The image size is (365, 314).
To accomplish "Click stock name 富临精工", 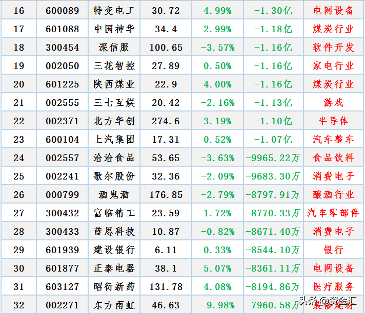I will [114, 213].
